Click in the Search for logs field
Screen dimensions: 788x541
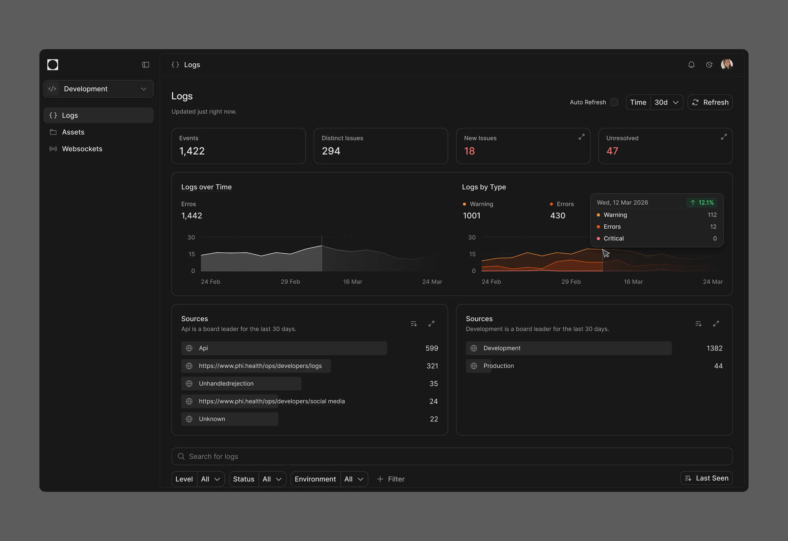(452, 457)
